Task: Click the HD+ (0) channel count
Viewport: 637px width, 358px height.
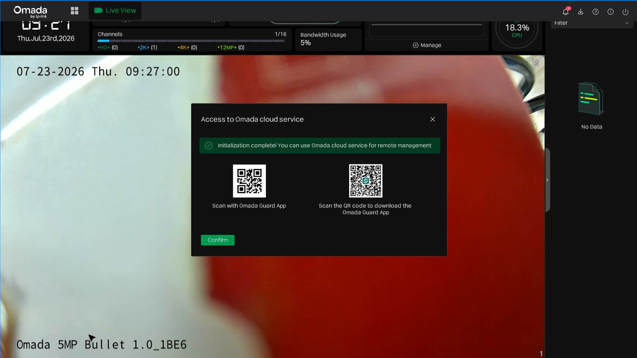Action: 108,47
